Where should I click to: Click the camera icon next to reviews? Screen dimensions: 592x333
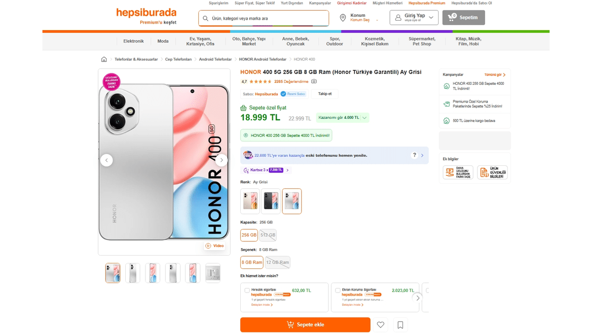pyautogui.click(x=313, y=81)
